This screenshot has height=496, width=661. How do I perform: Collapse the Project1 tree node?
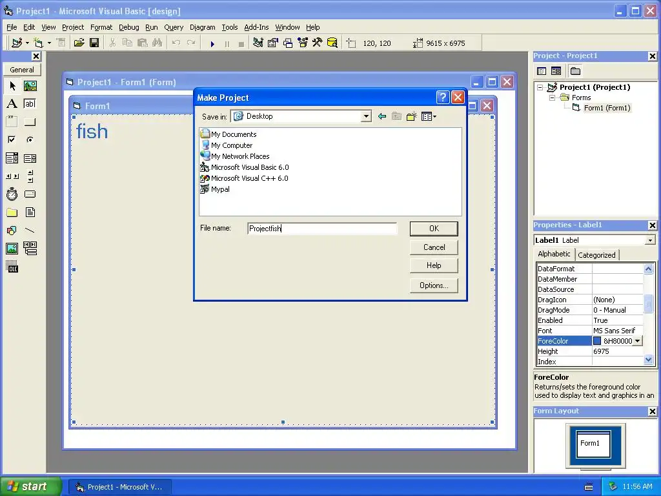click(x=540, y=88)
